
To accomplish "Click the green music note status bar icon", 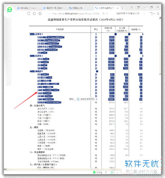I will 112,172.
